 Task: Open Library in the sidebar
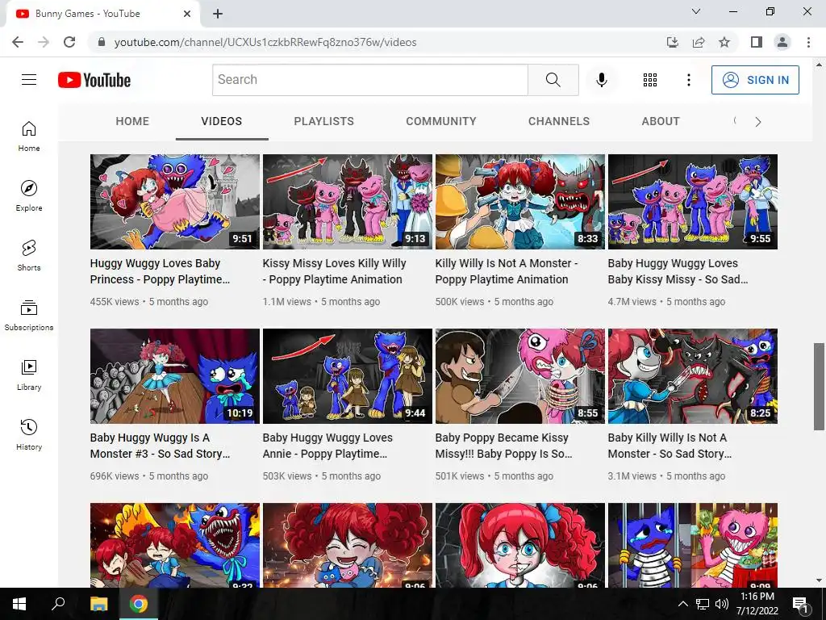pos(29,375)
